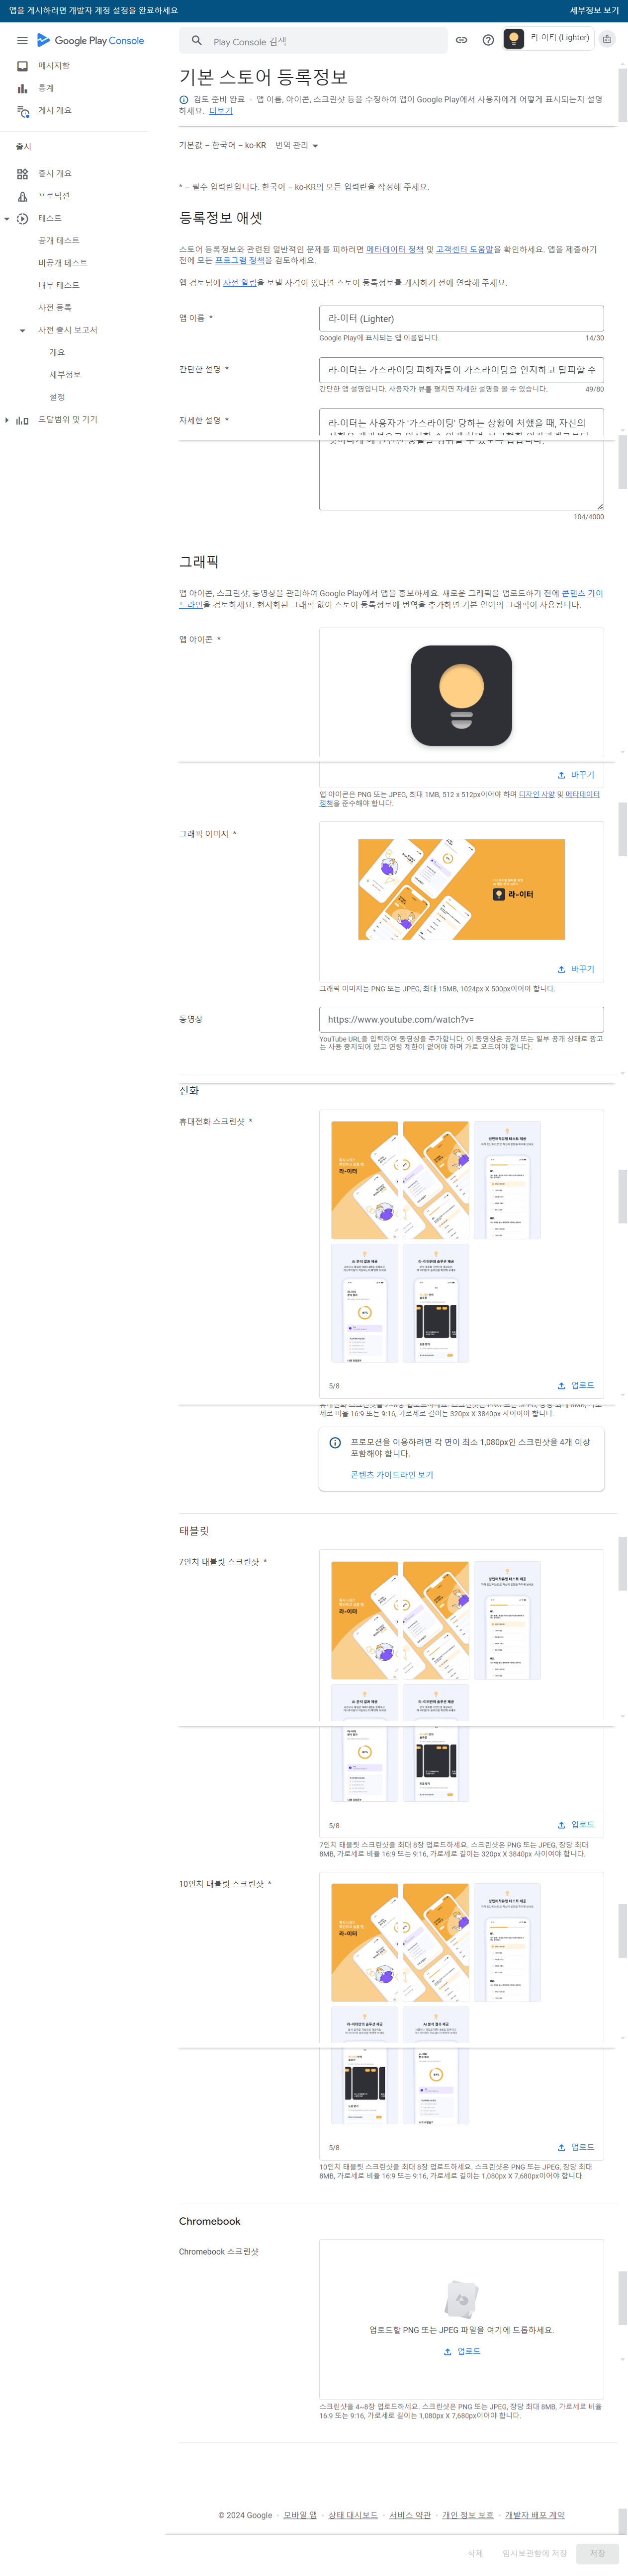Open 개요 under 사전 출시 보고서
This screenshot has height=2576, width=628.
pos(57,353)
